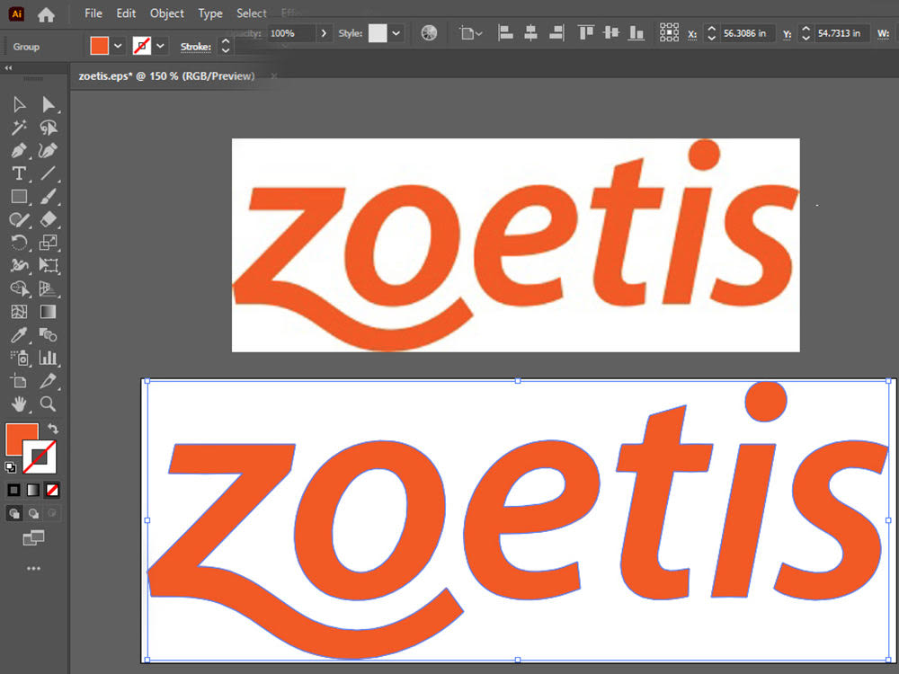Activate the Type tool
Image resolution: width=899 pixels, height=674 pixels.
(19, 173)
